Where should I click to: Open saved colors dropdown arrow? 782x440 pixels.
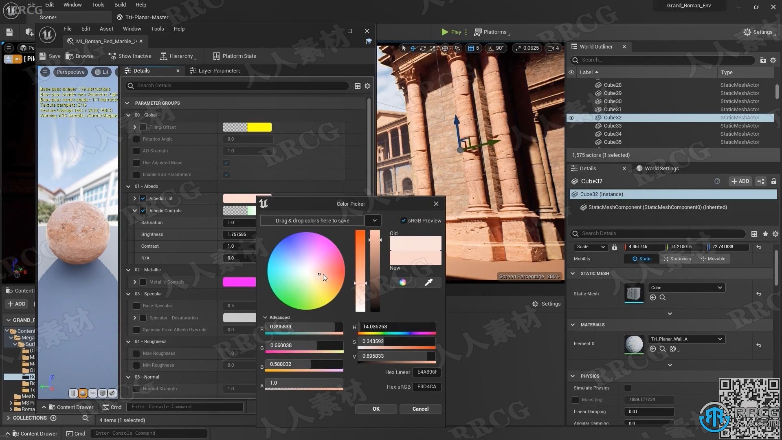374,221
